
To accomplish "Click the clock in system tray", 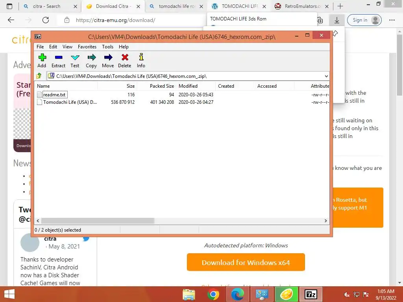I will coord(386,295).
